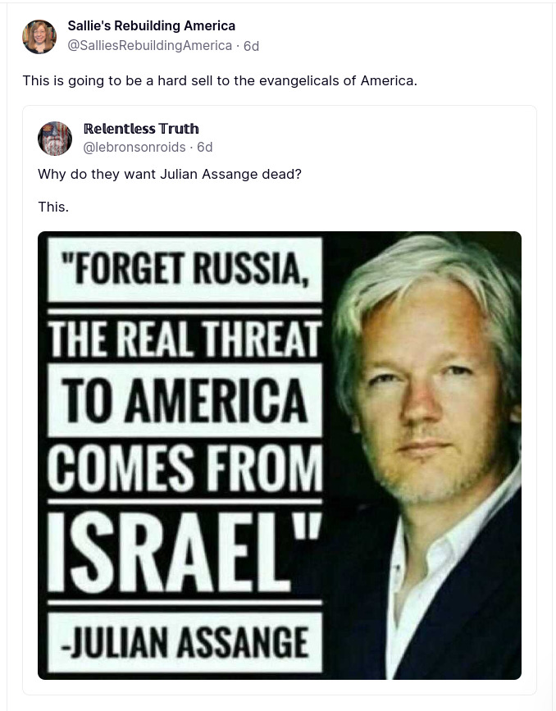The image size is (556, 711).
Task: Click the 'COMES FROM' line in the meme
Action: pos(185,468)
